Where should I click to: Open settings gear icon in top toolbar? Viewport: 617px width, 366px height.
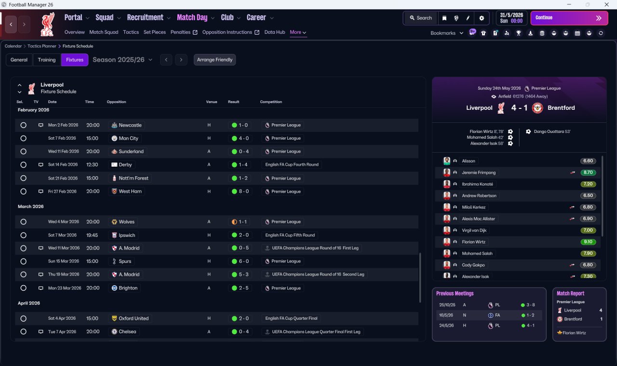(481, 18)
